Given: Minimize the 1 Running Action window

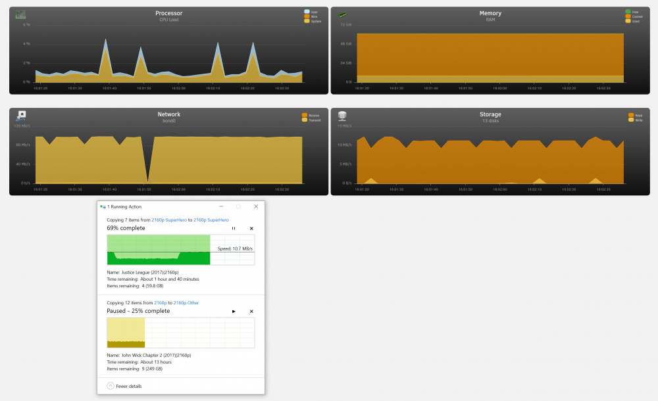Looking at the screenshot, I should [221, 206].
